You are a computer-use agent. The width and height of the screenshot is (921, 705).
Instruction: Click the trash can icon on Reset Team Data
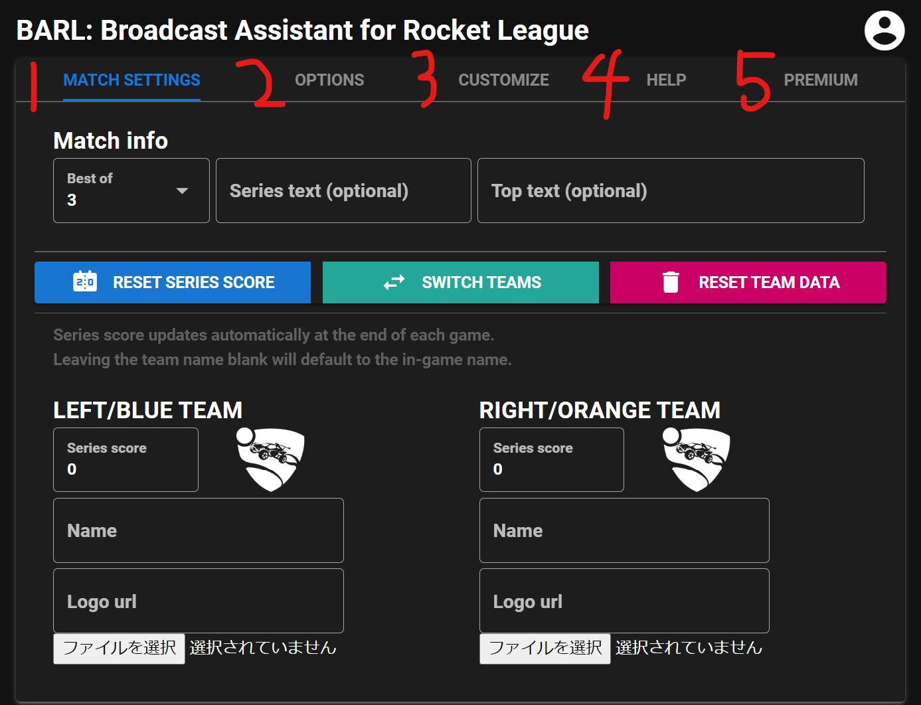pos(671,282)
